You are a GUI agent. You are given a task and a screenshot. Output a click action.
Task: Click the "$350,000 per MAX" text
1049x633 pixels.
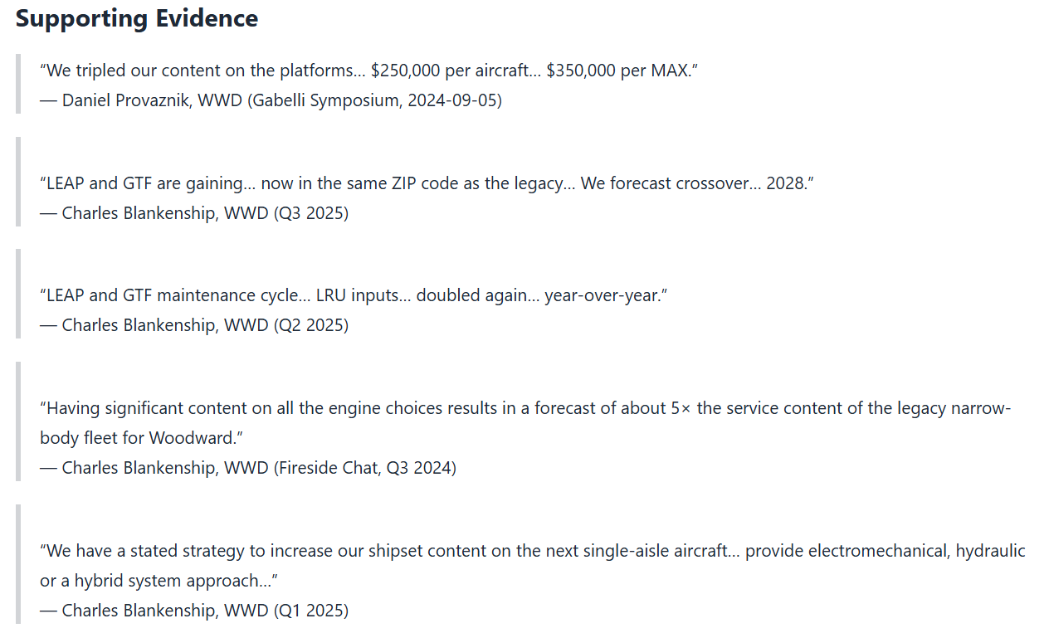[621, 71]
